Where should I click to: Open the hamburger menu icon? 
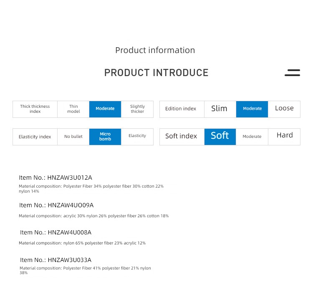pyautogui.click(x=292, y=73)
